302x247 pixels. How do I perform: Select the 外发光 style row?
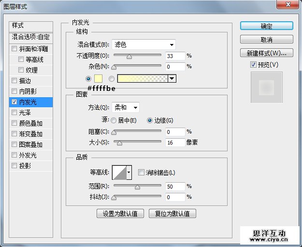pos(31,155)
